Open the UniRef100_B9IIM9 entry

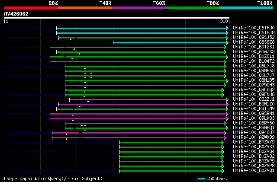coord(254,109)
